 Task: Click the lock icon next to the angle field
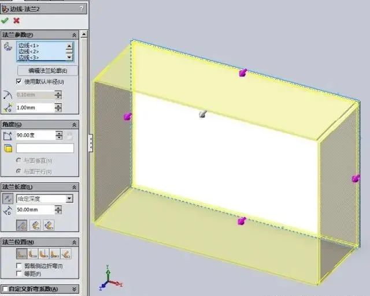pos(69,136)
